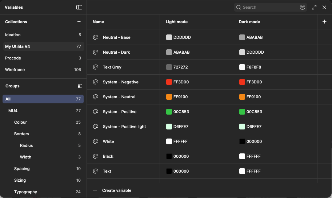Viewport: 332px width, 198px height.
Task: Open the Wireframe collection
Action: click(43, 70)
